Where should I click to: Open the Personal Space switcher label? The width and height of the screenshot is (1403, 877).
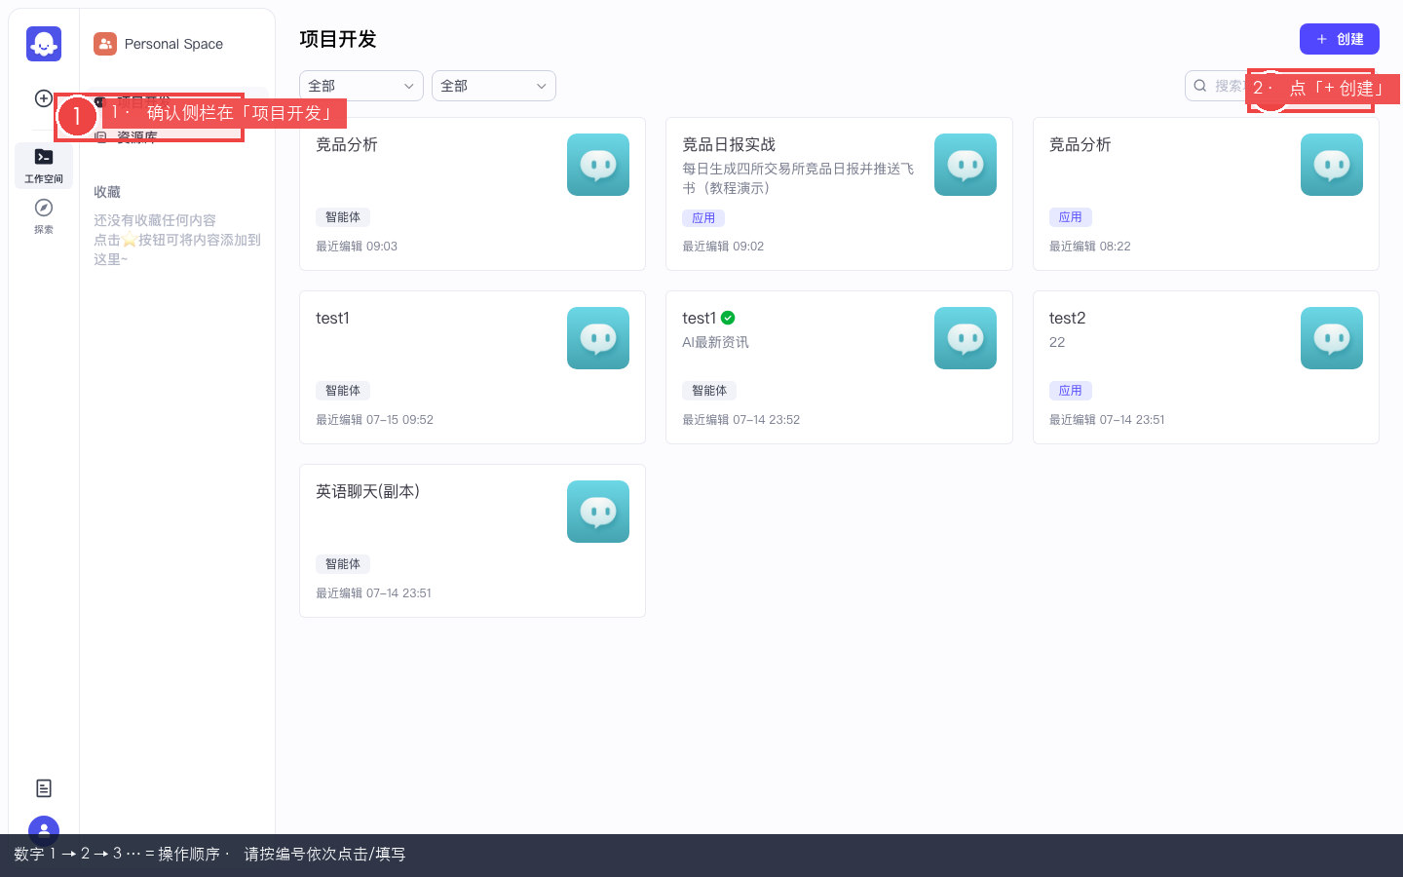pos(173,44)
